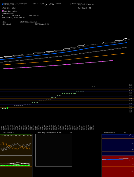Click the large green candle in the price chart
This screenshot has width=134, height=177.
pos(8,108)
